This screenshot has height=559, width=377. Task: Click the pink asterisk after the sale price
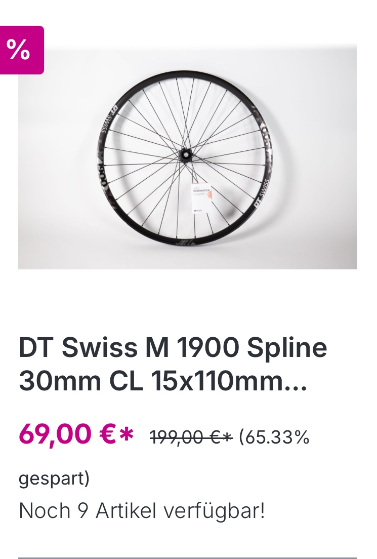127,434
